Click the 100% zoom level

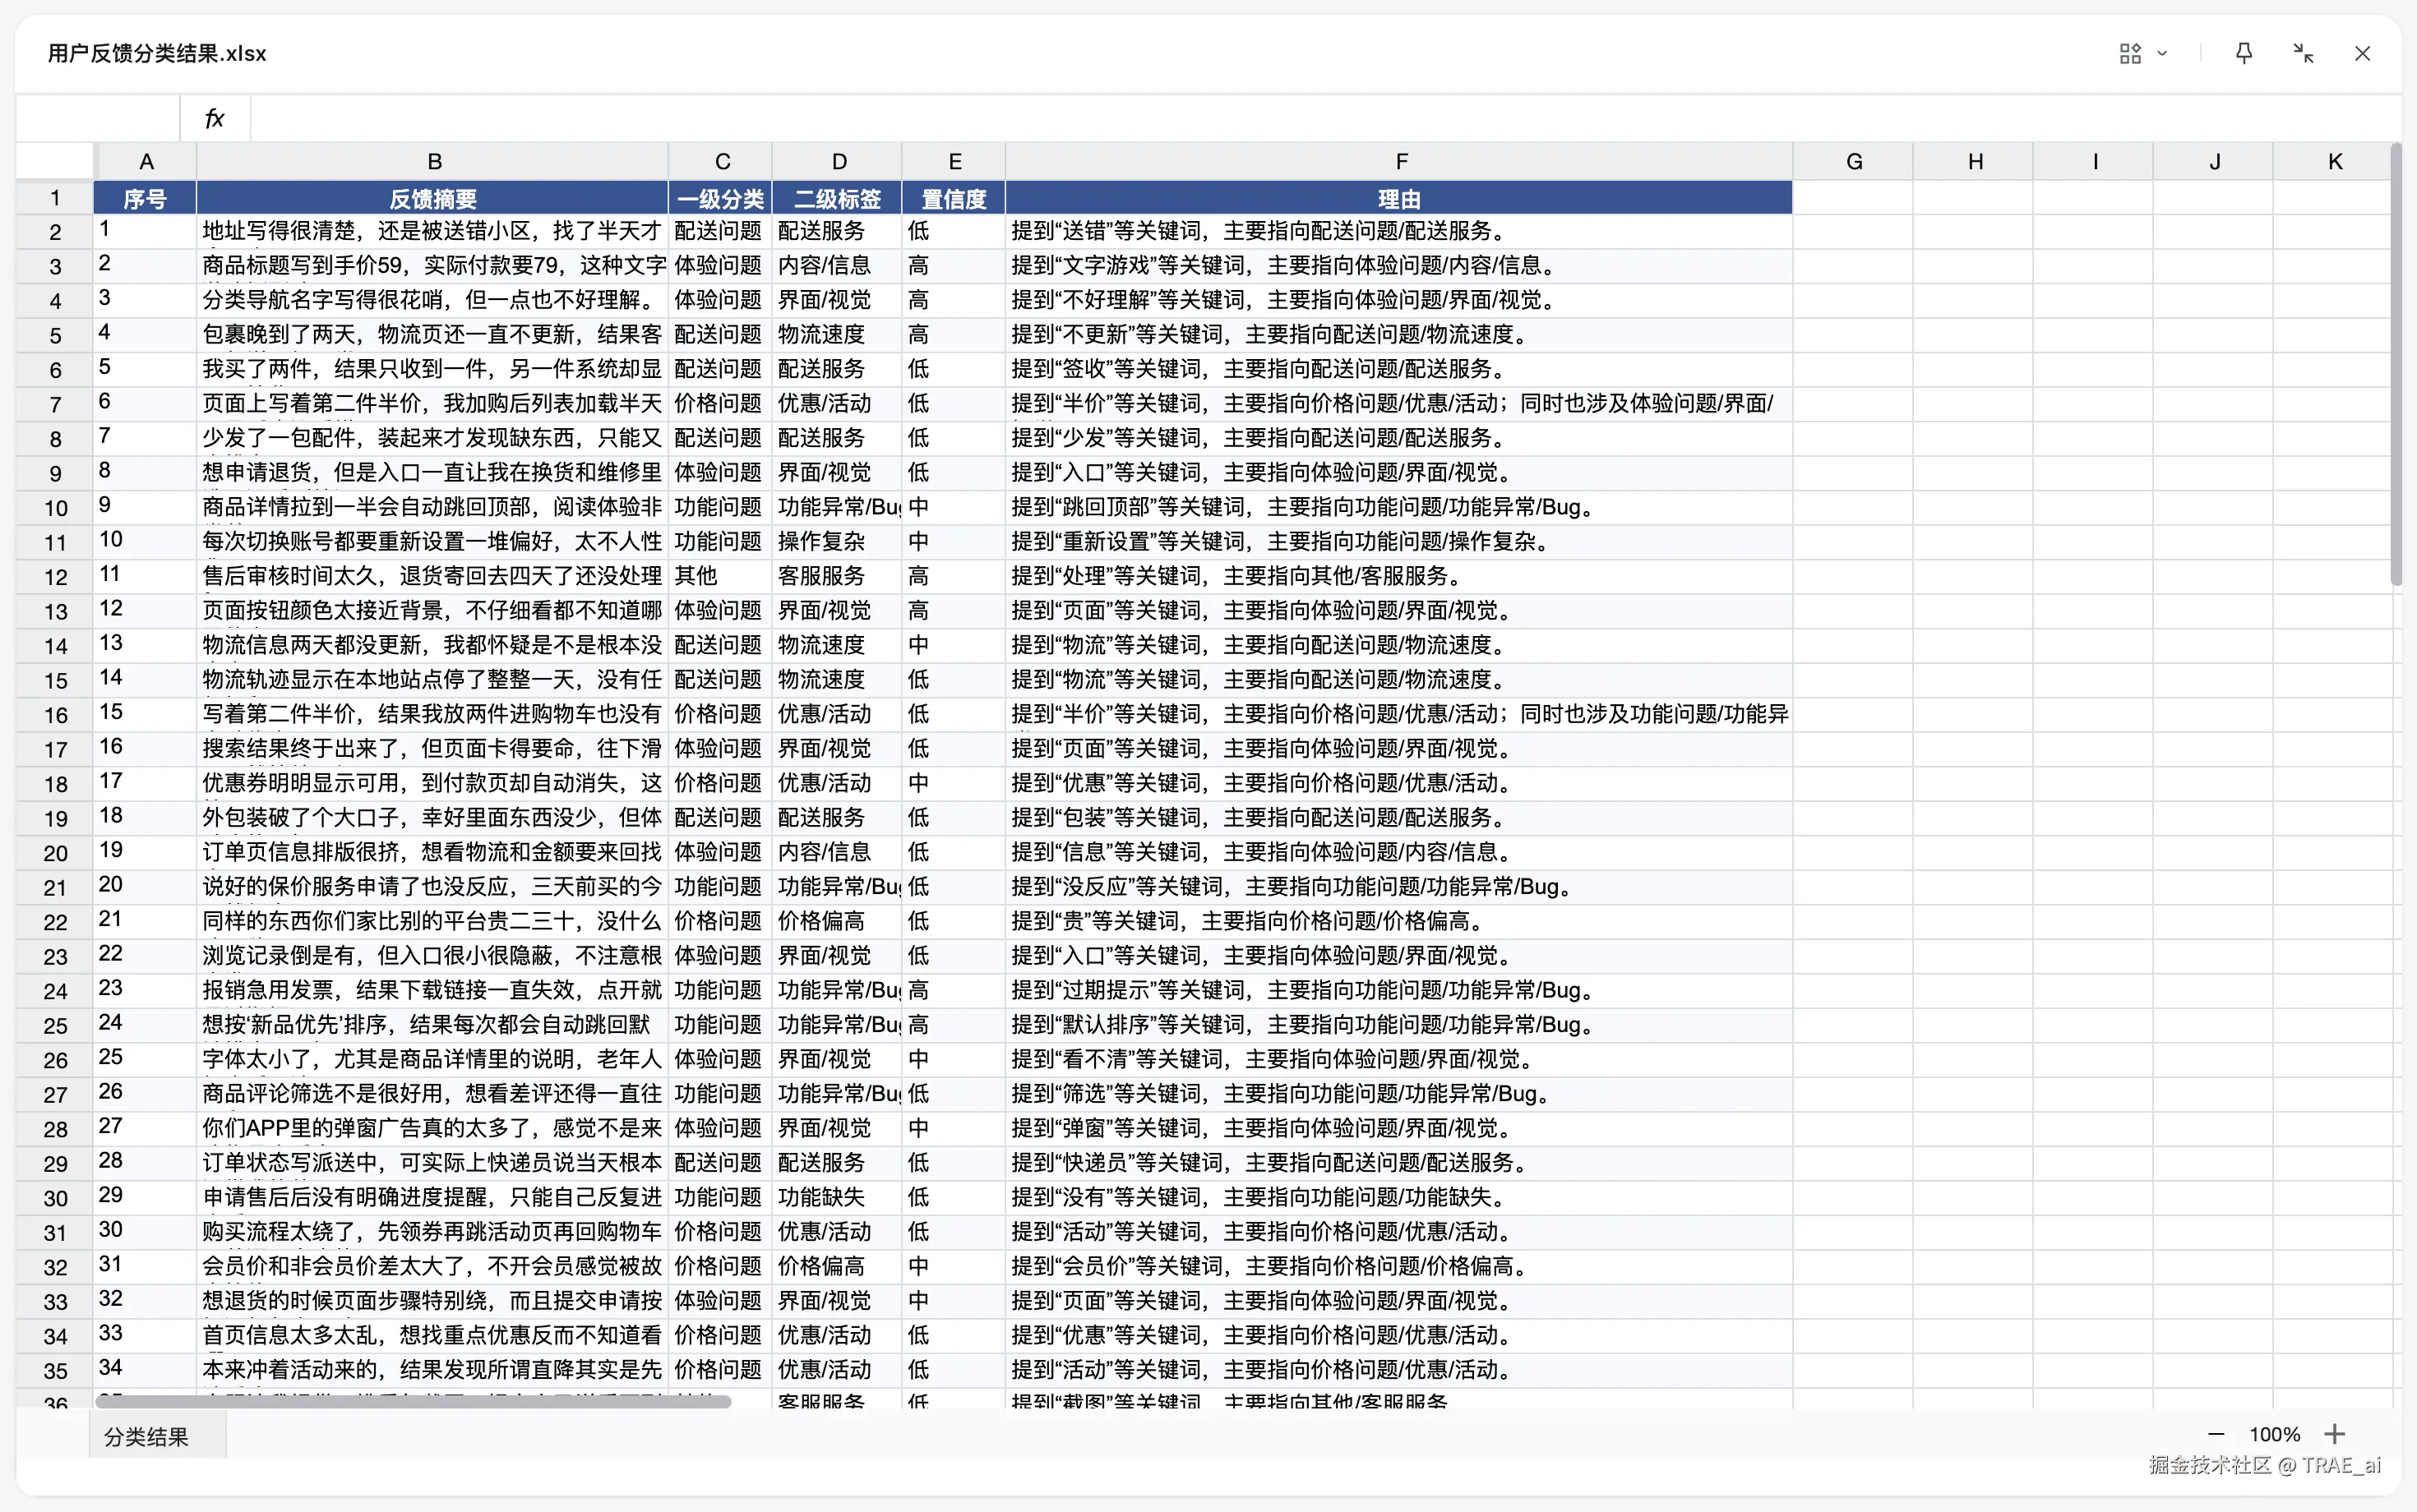[x=2274, y=1434]
